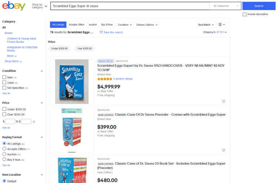Add the $4,999.99 Scrambled Eggs listing to watchlist
This screenshot has height=183, width=277.
click(224, 102)
